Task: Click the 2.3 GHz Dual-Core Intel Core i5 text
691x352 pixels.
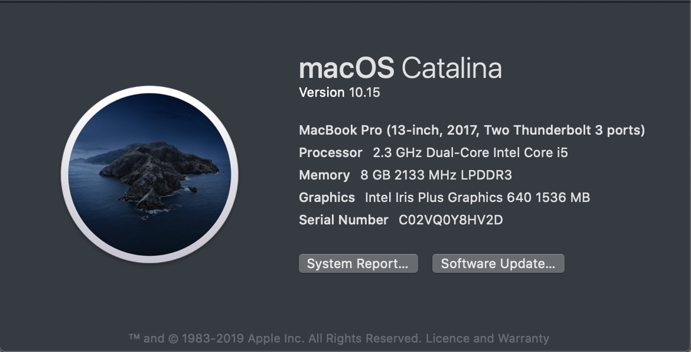Action: coord(470,152)
